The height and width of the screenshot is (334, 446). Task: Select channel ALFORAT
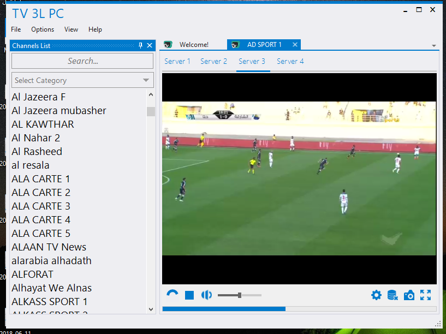[x=32, y=275]
